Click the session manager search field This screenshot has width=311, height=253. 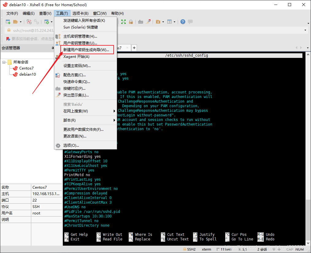(27, 55)
